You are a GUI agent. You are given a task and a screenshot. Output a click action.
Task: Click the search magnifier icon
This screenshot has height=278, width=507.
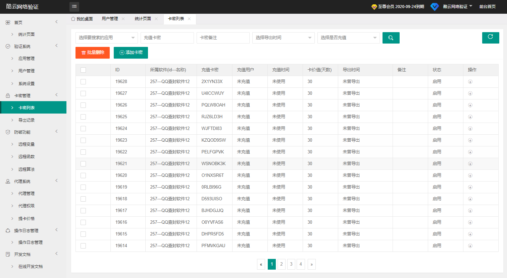(x=391, y=38)
